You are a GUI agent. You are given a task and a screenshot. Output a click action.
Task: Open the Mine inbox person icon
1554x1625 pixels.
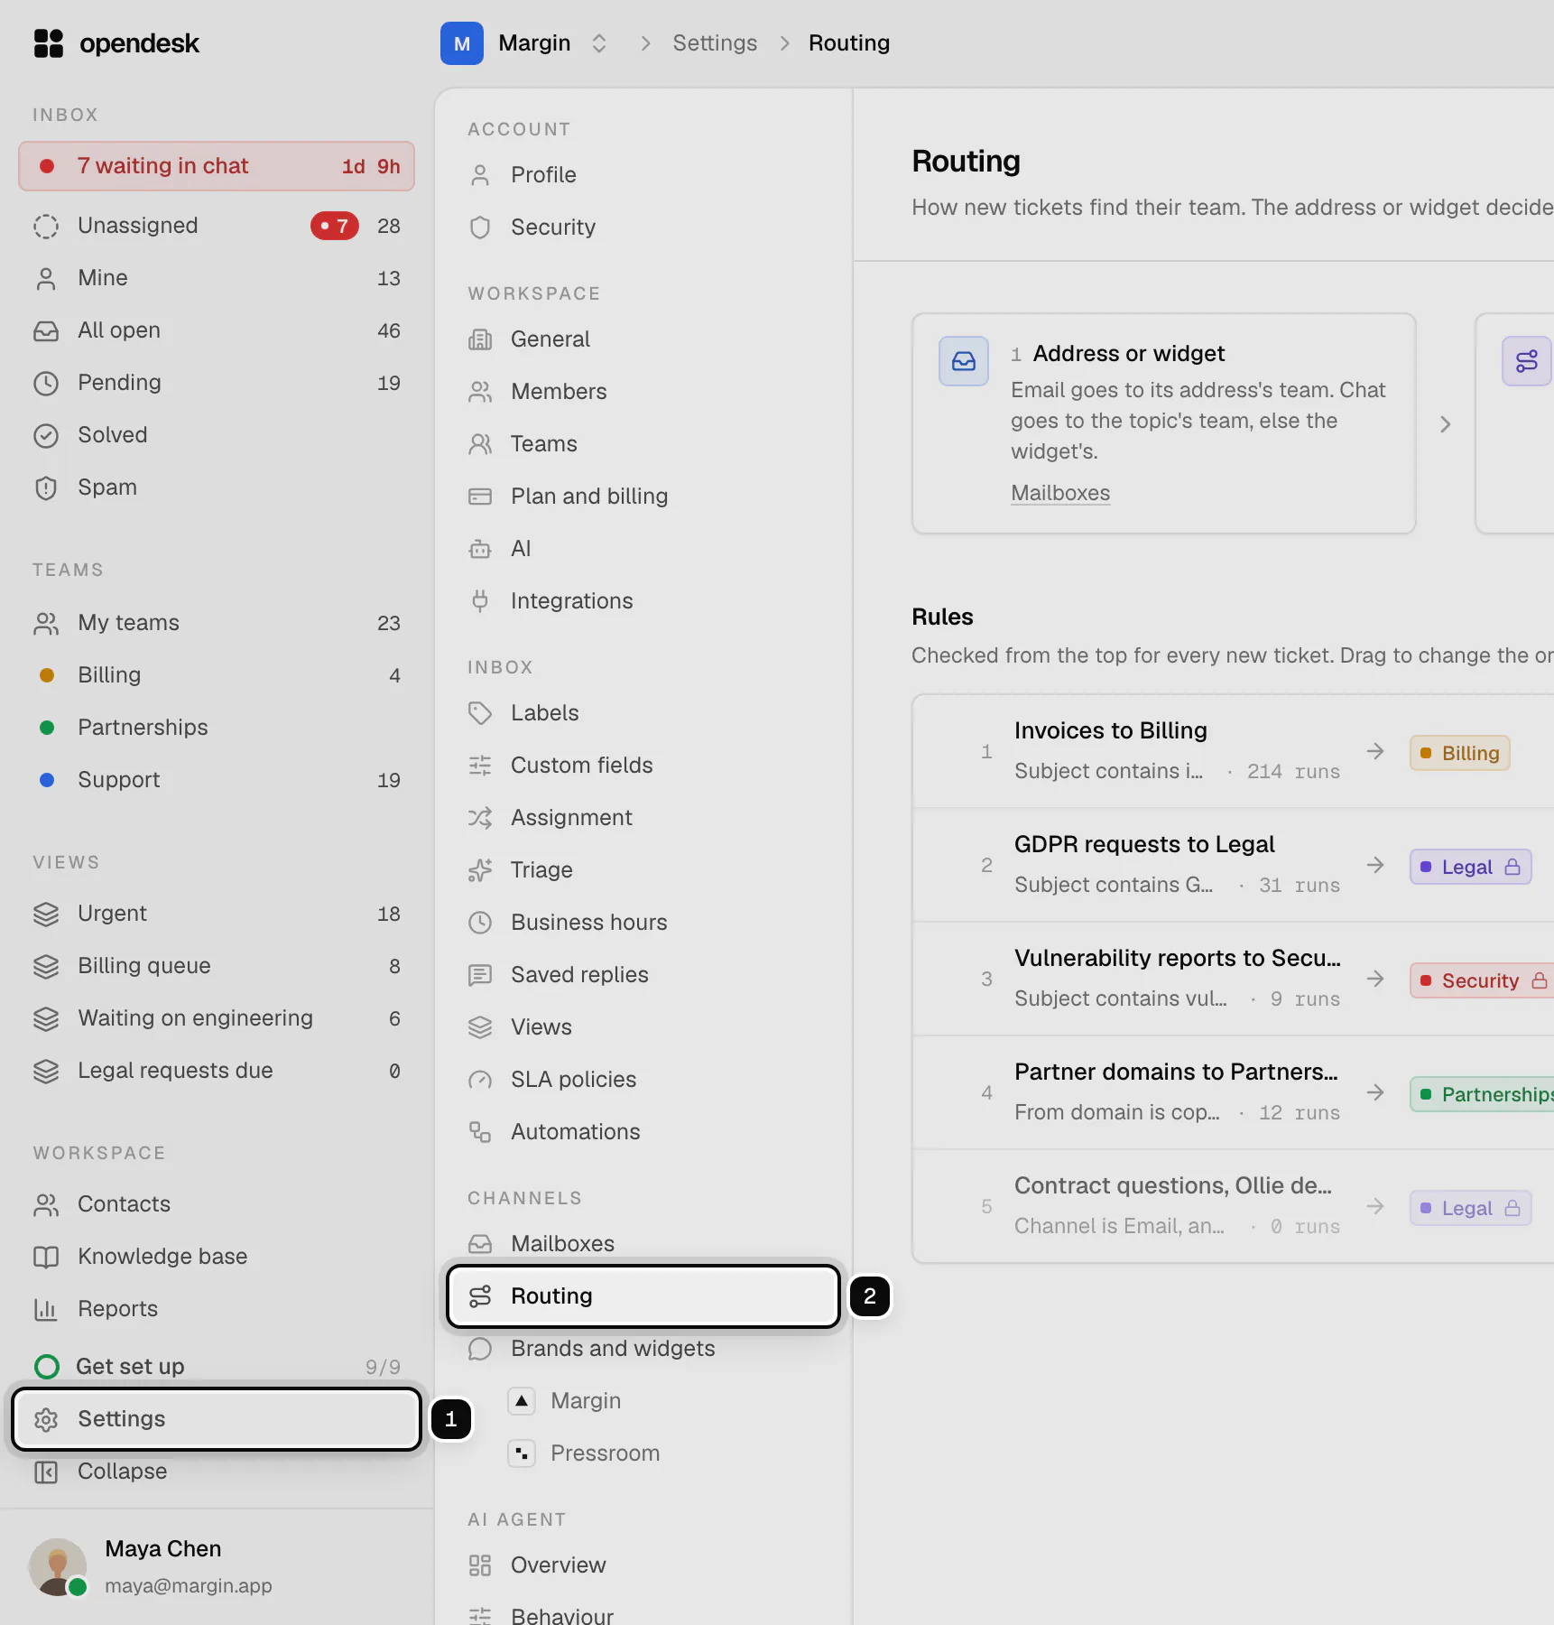pos(46,278)
